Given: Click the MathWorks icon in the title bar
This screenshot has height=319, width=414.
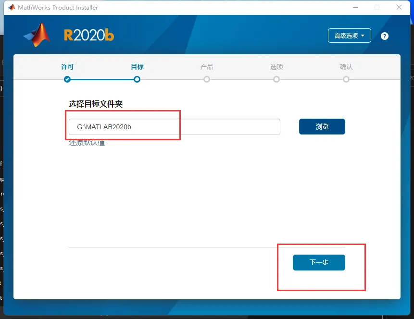Looking at the screenshot, I should coord(12,7).
